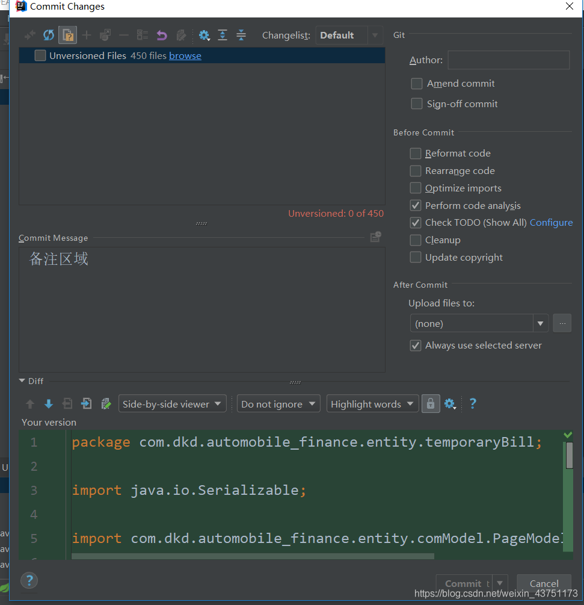Click the Expand all icon

tap(223, 36)
